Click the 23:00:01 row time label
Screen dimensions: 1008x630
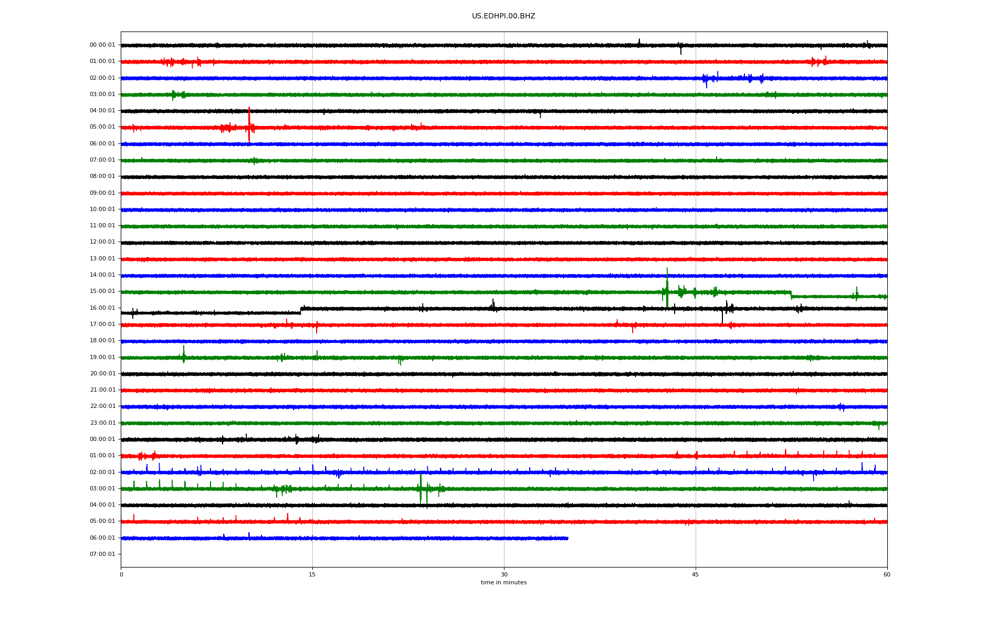coord(102,423)
